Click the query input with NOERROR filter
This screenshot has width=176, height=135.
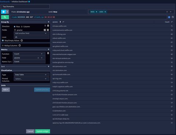[88, 17]
